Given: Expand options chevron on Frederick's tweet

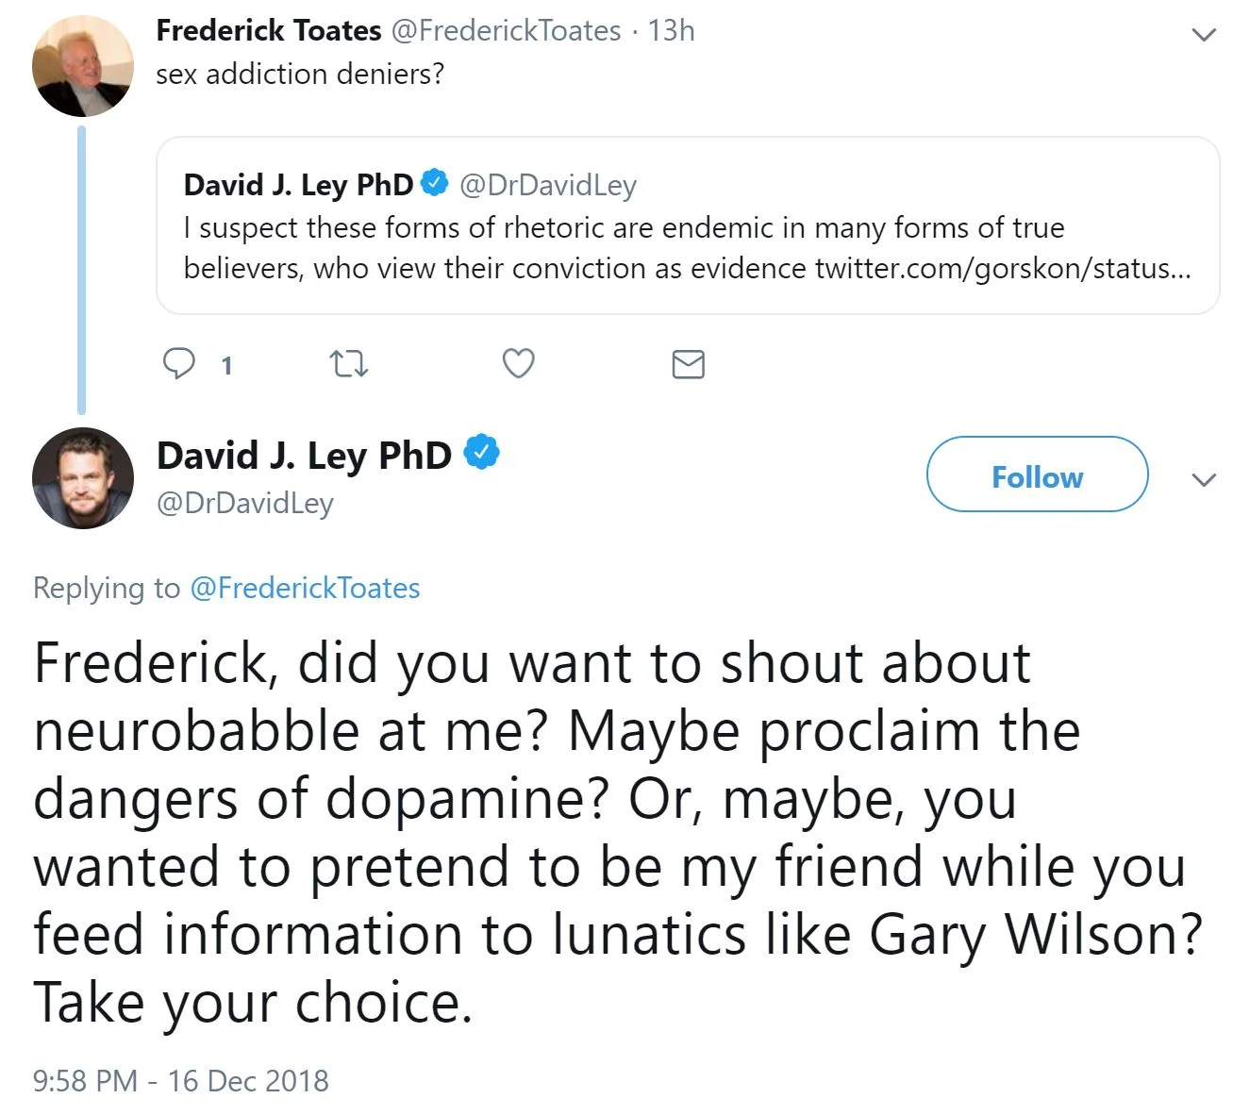Looking at the screenshot, I should point(1204,35).
